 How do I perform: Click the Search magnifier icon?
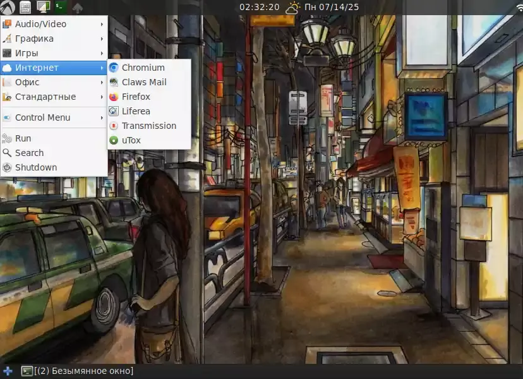pyautogui.click(x=7, y=153)
